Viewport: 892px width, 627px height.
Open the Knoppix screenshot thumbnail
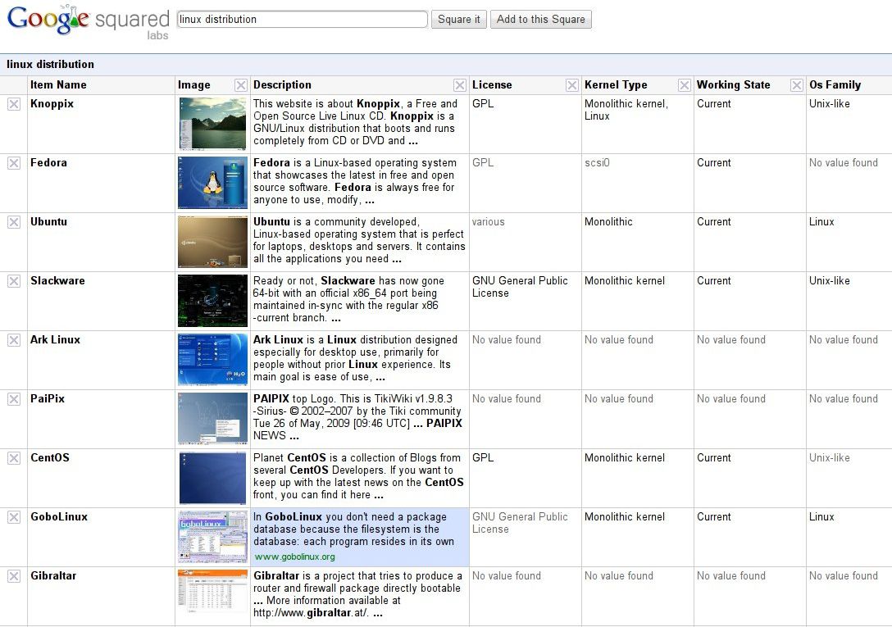213,124
